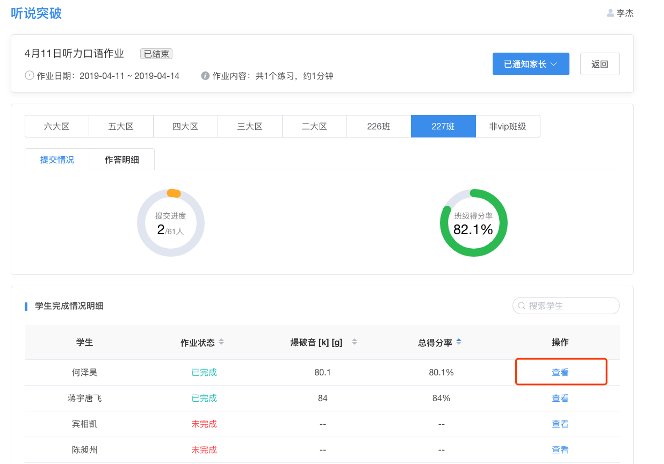This screenshot has height=464, width=664.
Task: Click the 返回 button
Action: [x=600, y=64]
